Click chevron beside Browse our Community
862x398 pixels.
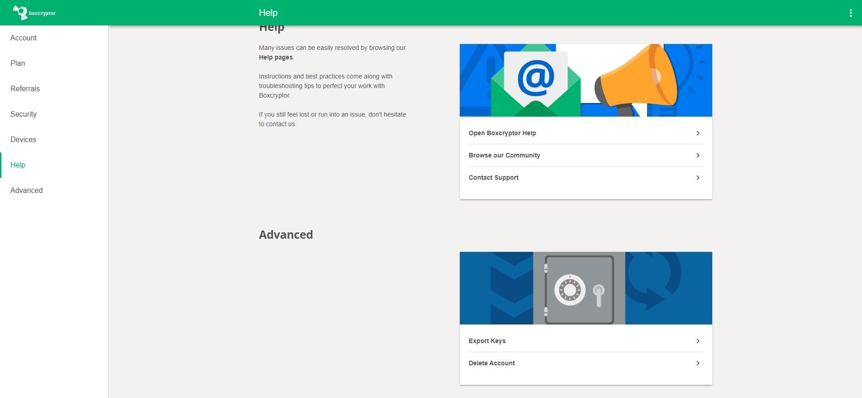pyautogui.click(x=698, y=155)
